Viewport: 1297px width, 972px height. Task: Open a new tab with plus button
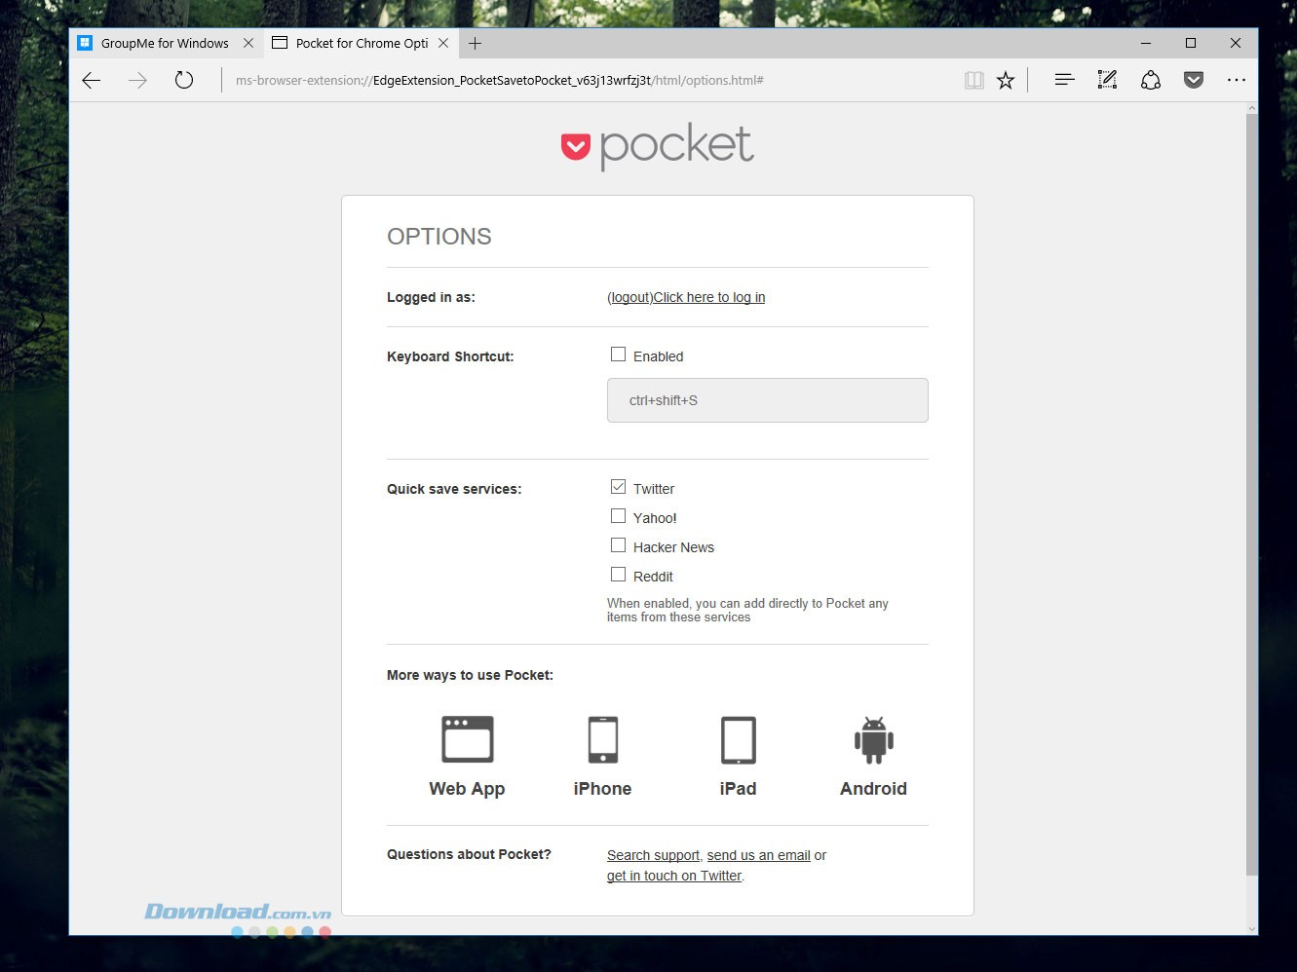475,43
